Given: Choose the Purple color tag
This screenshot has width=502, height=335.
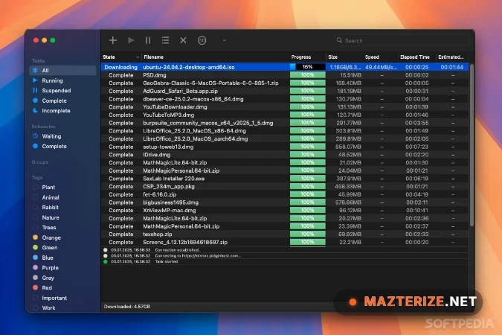Looking at the screenshot, I should 62,268.
